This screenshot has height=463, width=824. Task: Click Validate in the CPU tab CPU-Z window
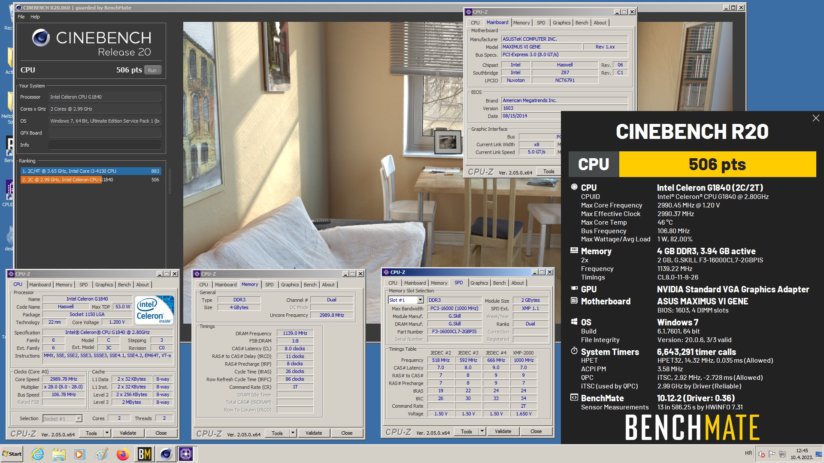pos(128,433)
